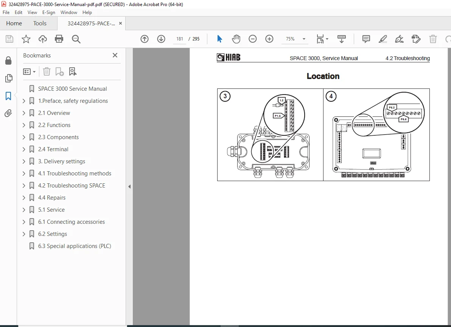451x327 pixels.
Task: Expand the 6.1 Connecting accessories bookmark
Action: [24, 222]
